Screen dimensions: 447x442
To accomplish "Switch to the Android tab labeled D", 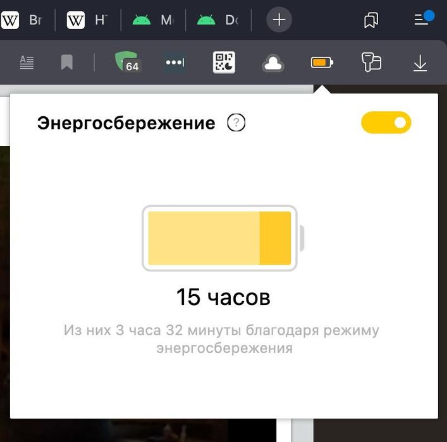I will [218, 20].
